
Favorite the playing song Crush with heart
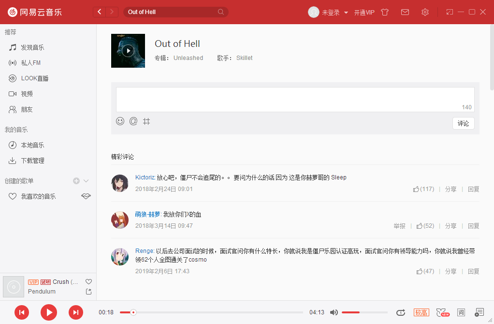88,281
